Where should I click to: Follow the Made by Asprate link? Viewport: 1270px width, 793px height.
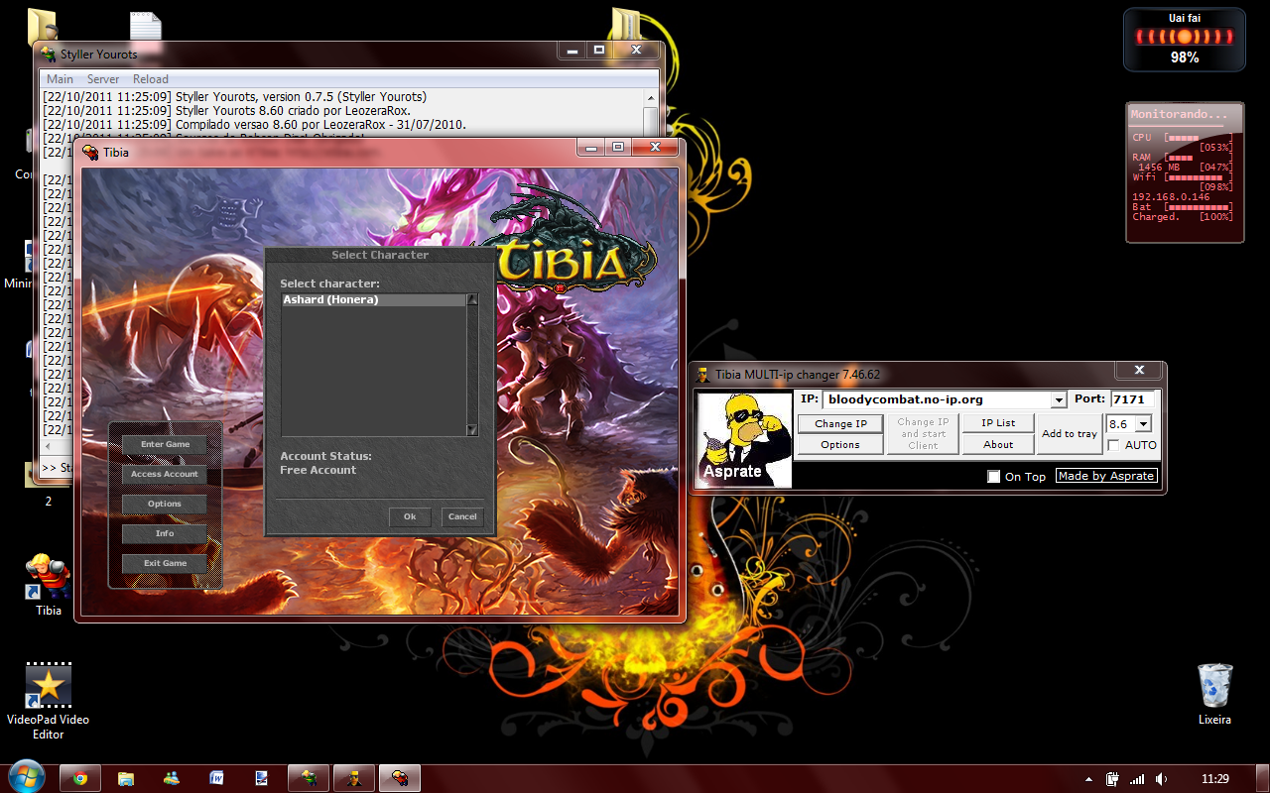(1106, 476)
